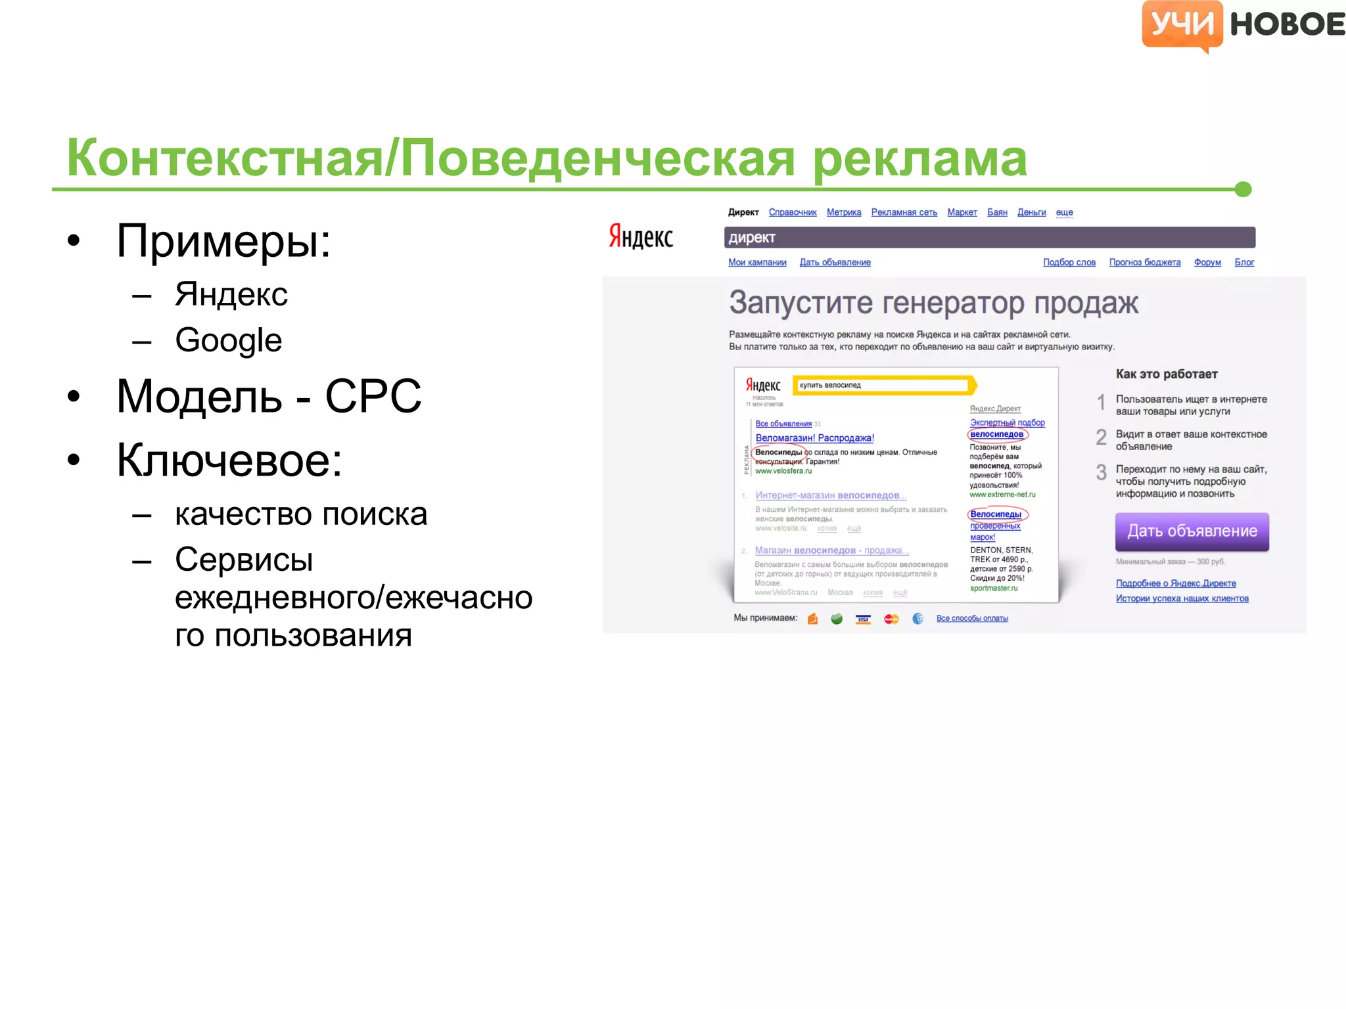Click the 'качество поиска' sub-bullet
The image size is (1346, 1009).
301,514
